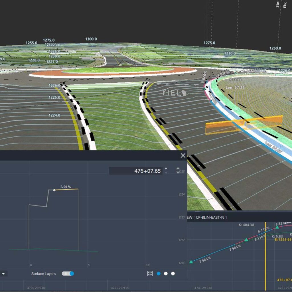Select leftmost green PVI triangle in profile

point(191,262)
